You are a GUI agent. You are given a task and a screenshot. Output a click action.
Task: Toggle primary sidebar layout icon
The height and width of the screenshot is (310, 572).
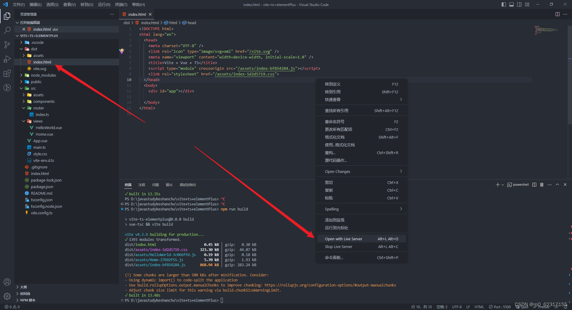tap(504, 4)
